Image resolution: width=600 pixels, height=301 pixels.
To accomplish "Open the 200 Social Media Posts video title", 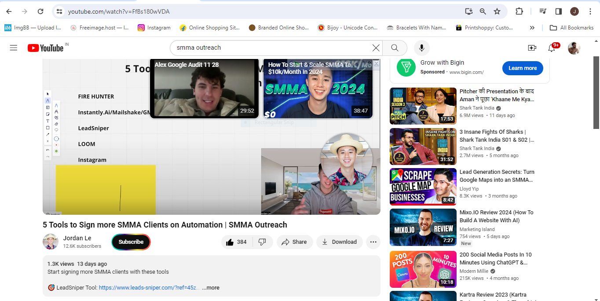I will (496, 258).
